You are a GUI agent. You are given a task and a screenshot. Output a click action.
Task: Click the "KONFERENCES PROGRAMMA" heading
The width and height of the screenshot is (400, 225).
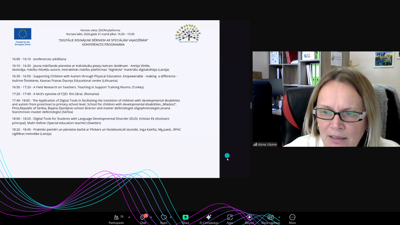103,45
